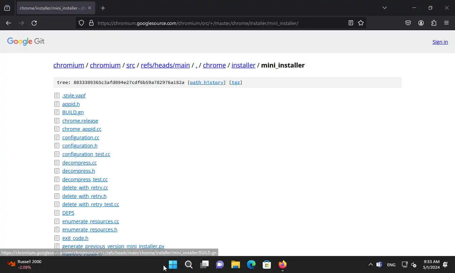Image resolution: width=455 pixels, height=273 pixels.
Task: Open the .style.yapf file
Action: coord(74,96)
